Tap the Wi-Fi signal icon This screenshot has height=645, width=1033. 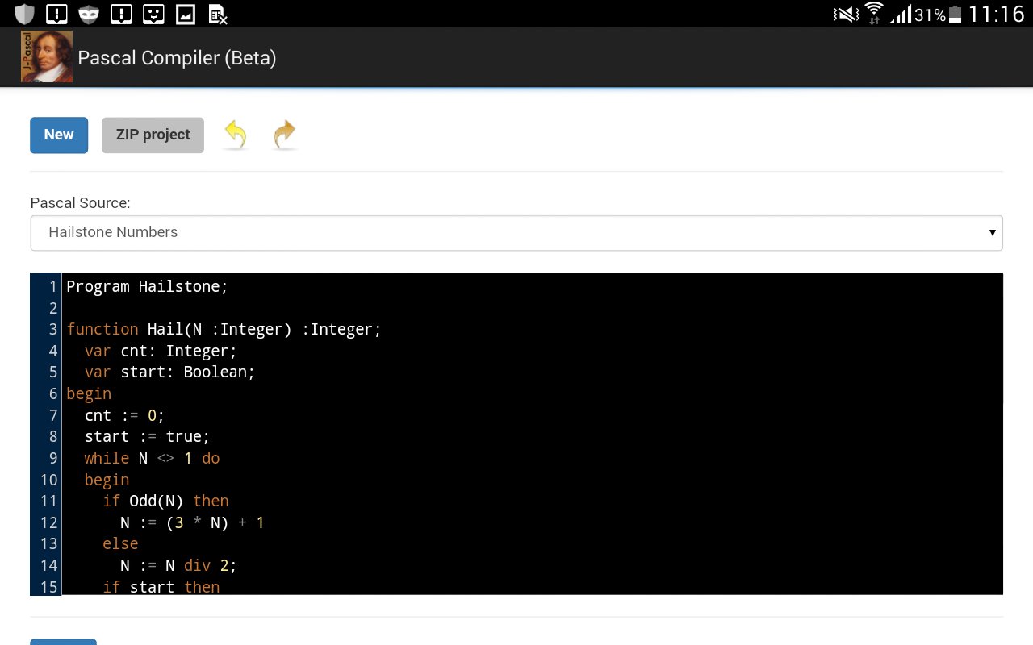tap(874, 14)
